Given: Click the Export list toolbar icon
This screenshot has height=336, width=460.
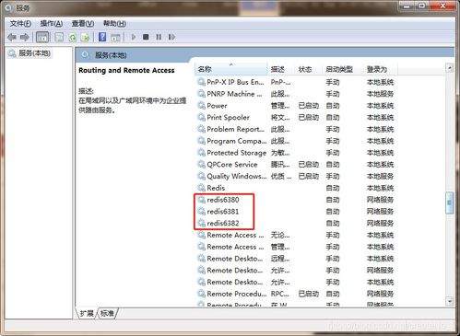Looking at the screenshot, I should click(85, 37).
